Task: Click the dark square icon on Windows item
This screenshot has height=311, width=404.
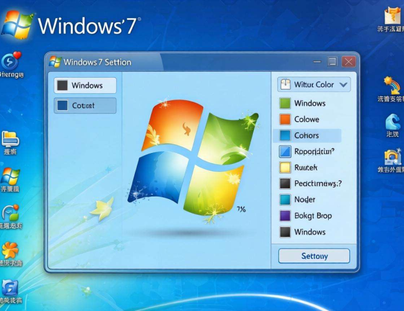Action: (x=62, y=85)
